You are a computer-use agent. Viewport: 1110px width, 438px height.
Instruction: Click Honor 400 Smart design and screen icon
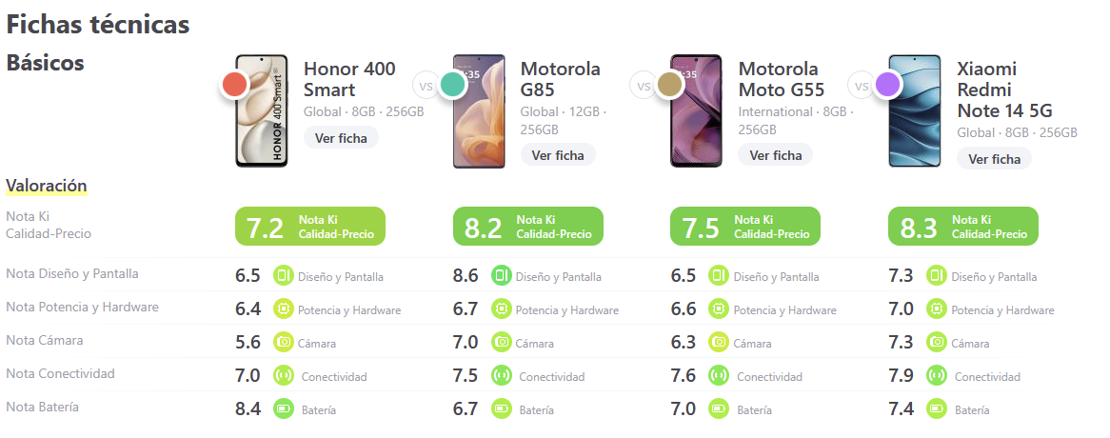[283, 276]
